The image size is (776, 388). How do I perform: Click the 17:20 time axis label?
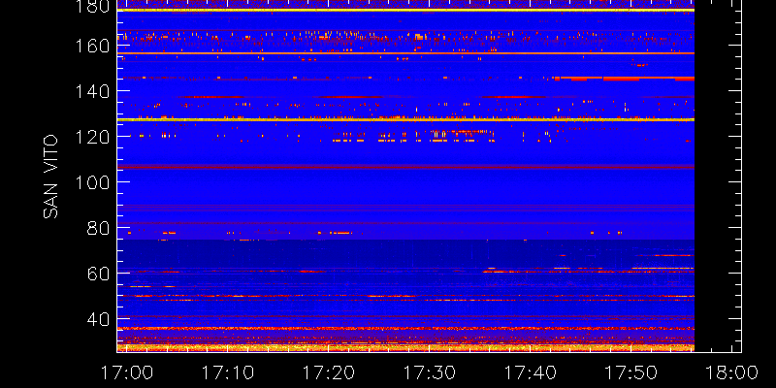(329, 372)
